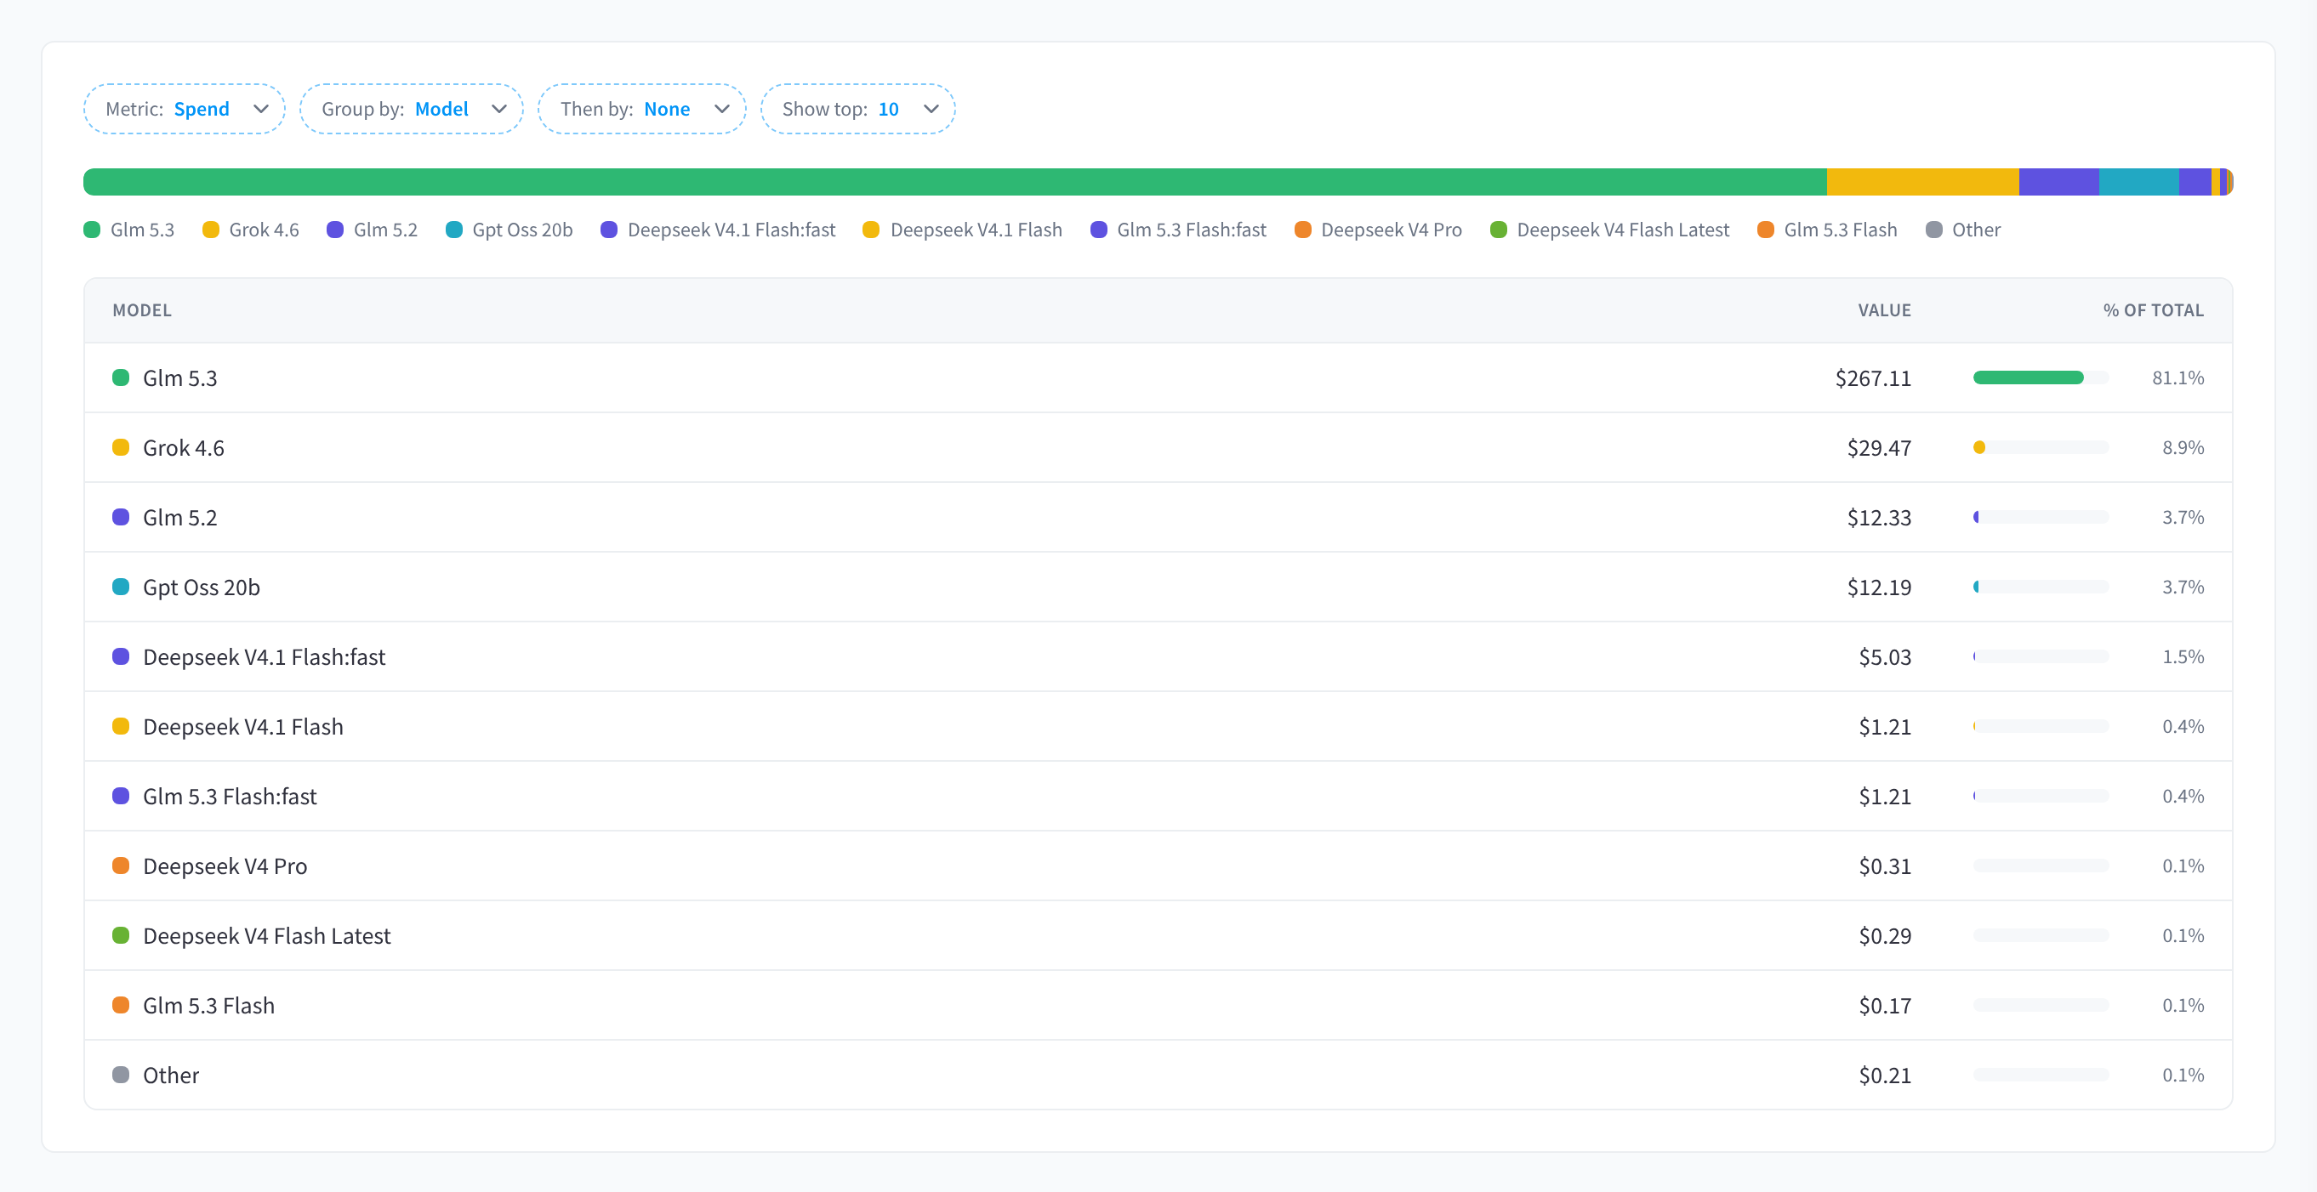Screen dimensions: 2317x1192
Task: Select the Grok 4.6 table row name
Action: (184, 448)
